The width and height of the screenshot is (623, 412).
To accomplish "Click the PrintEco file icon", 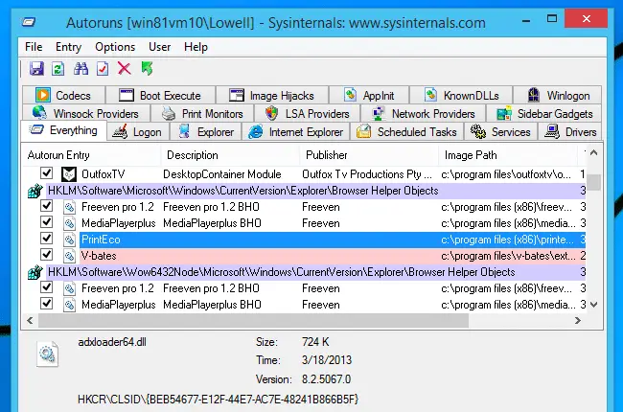I will 69,240.
